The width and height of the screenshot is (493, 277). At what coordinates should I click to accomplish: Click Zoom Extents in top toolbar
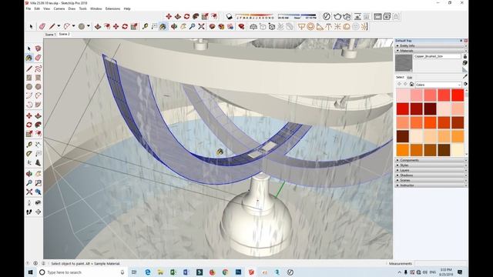(201, 27)
